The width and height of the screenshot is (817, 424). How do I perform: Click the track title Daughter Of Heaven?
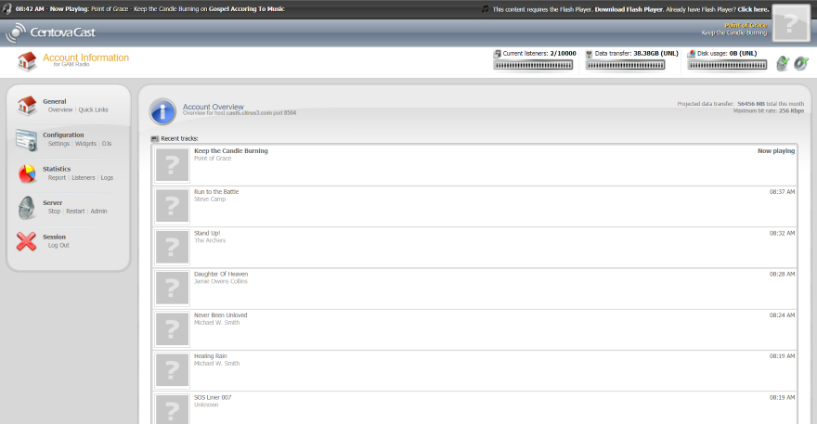tap(221, 274)
